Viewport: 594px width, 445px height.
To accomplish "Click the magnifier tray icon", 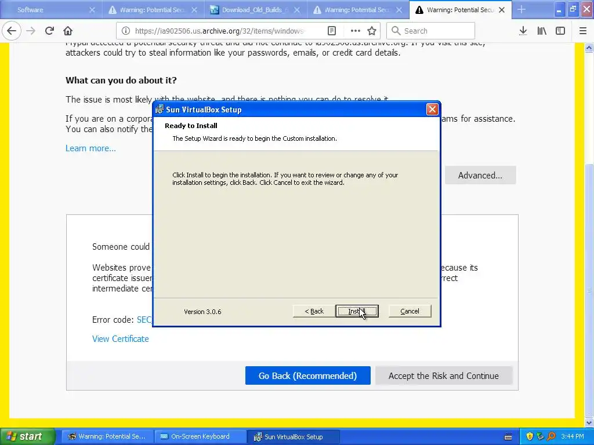I will [551, 437].
